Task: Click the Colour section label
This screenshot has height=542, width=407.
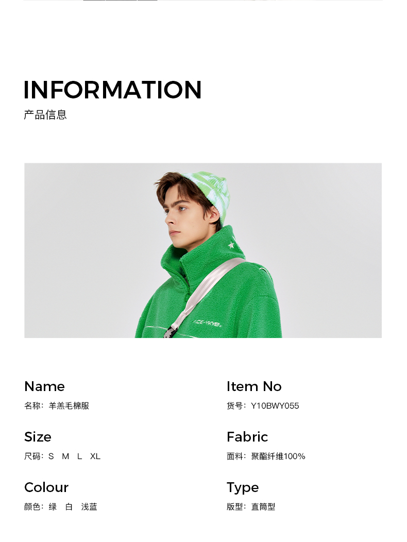Action: pyautogui.click(x=46, y=487)
